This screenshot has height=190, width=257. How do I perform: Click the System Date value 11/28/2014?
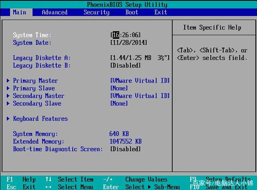(x=128, y=43)
